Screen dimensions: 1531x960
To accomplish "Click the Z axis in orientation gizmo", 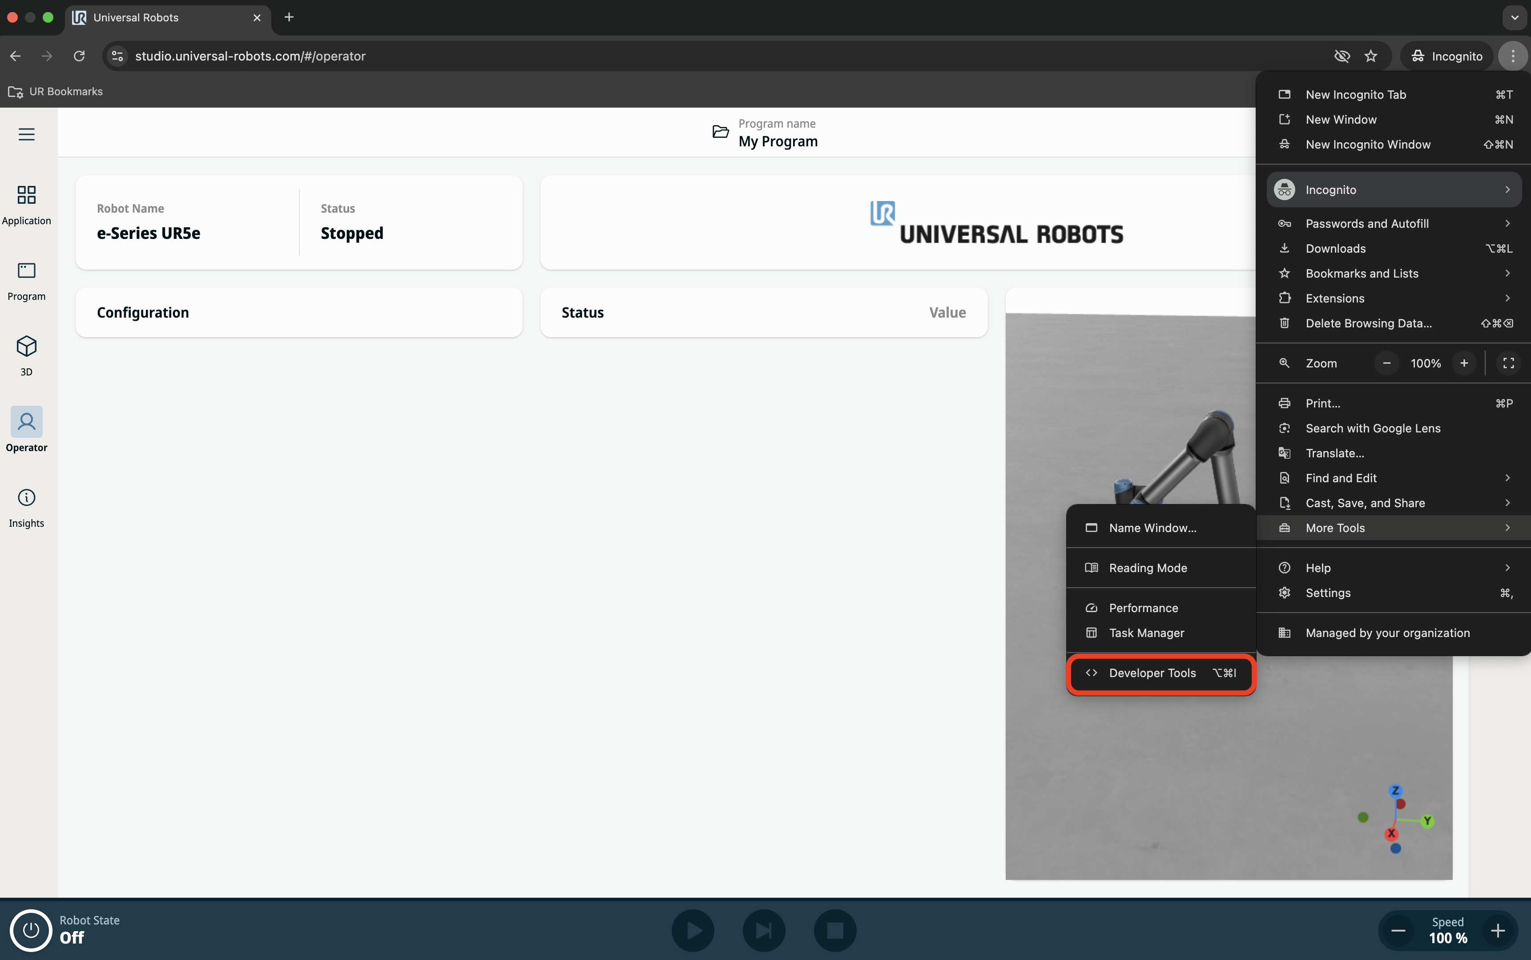I will coord(1395,791).
